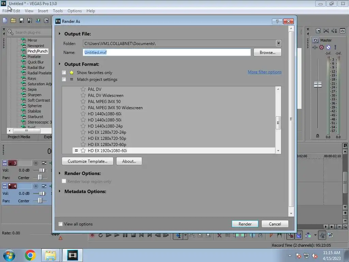Click the Downmix Output icon in mixer
The width and height of the screenshot is (349, 262).
[326, 31]
